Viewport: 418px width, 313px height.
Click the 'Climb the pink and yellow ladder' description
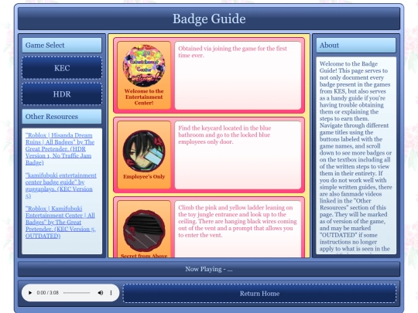tap(238, 221)
